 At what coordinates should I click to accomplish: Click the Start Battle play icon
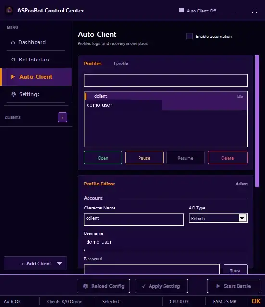pyautogui.click(x=218, y=286)
